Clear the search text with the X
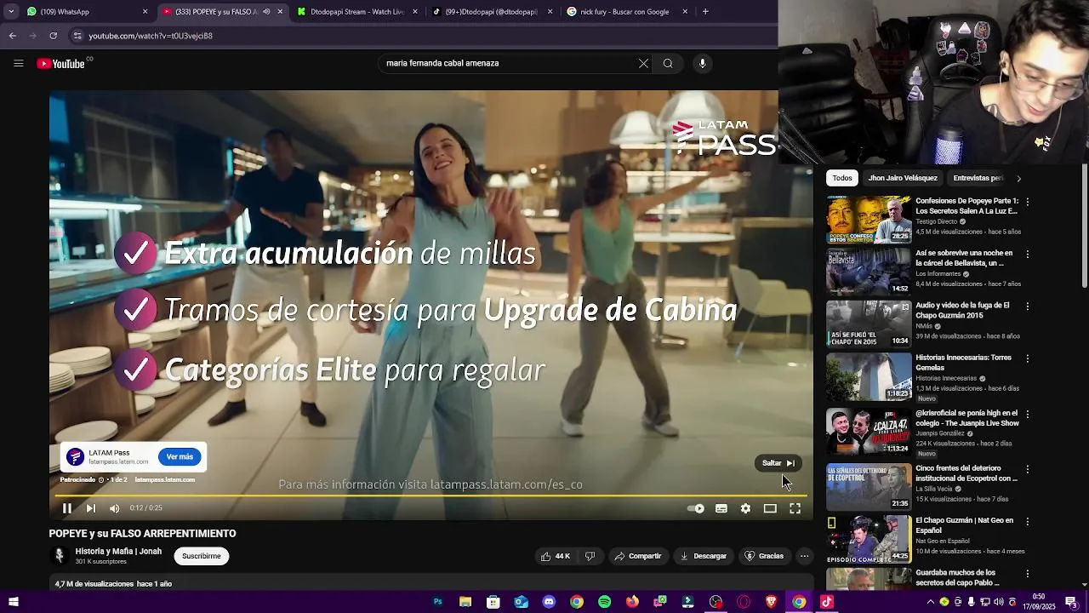 [643, 63]
